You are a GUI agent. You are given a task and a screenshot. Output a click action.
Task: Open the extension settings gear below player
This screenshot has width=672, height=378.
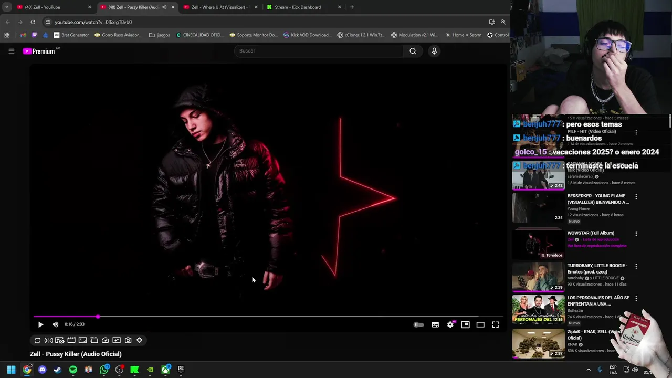(139, 340)
